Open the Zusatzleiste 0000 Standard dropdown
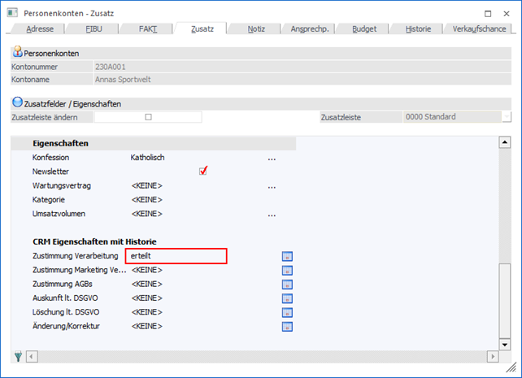This screenshot has height=378, width=522. pos(506,117)
